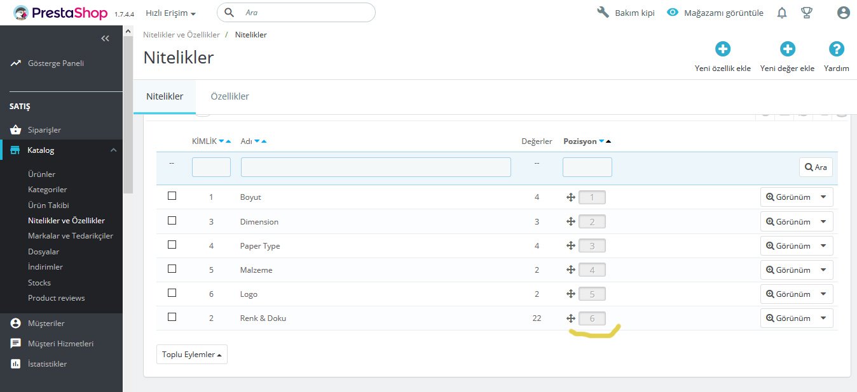The width and height of the screenshot is (857, 392).
Task: Select the Malzeme row checkbox
Action: 172,268
